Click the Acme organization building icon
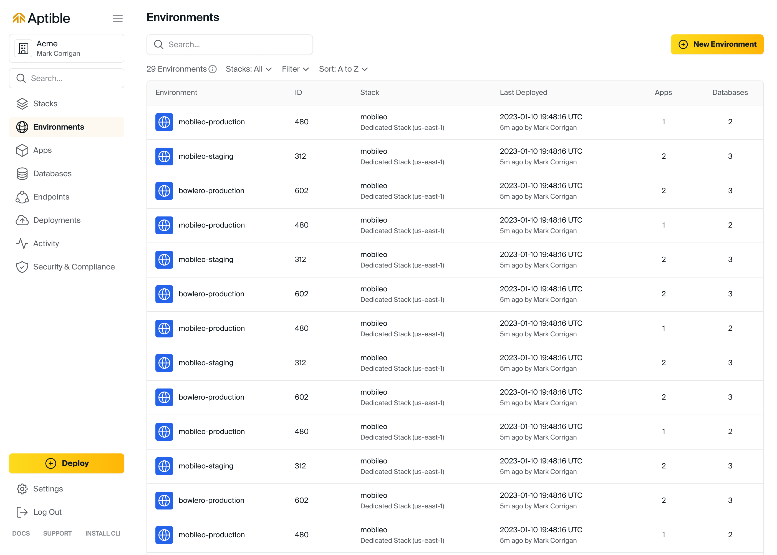 (23, 48)
